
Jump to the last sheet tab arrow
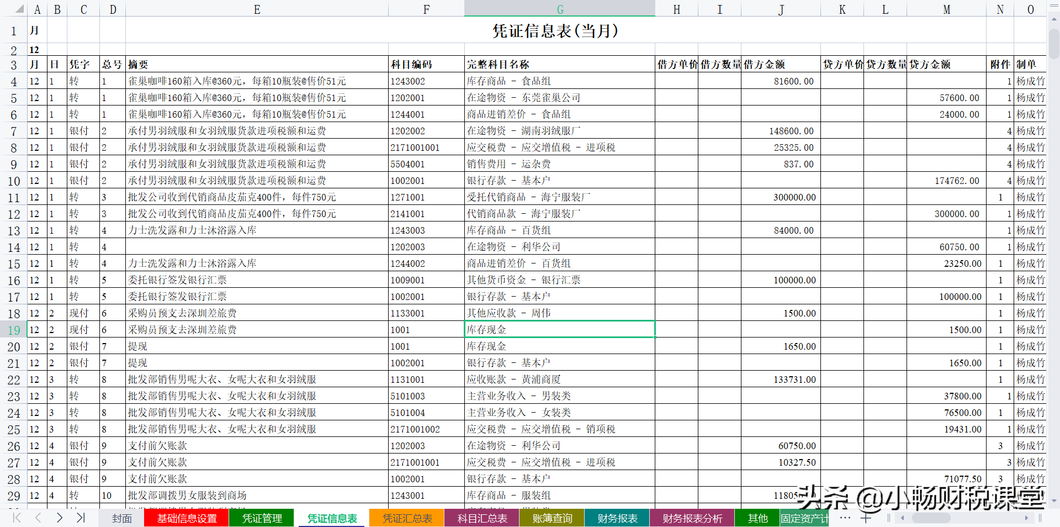pyautogui.click(x=81, y=518)
